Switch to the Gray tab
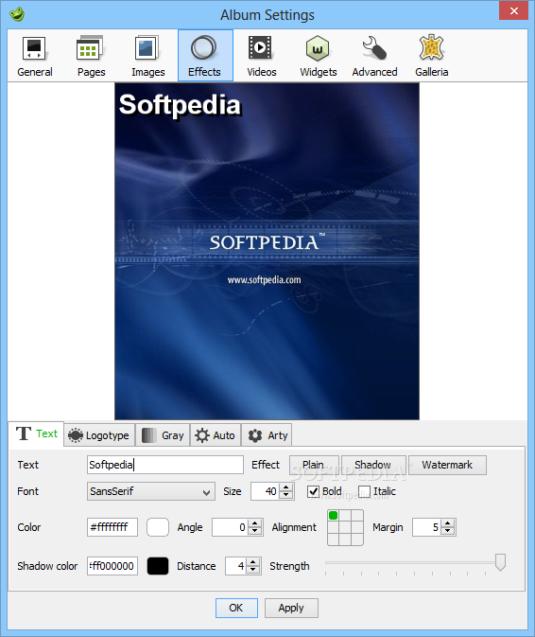Image resolution: width=535 pixels, height=637 pixels. click(x=163, y=435)
